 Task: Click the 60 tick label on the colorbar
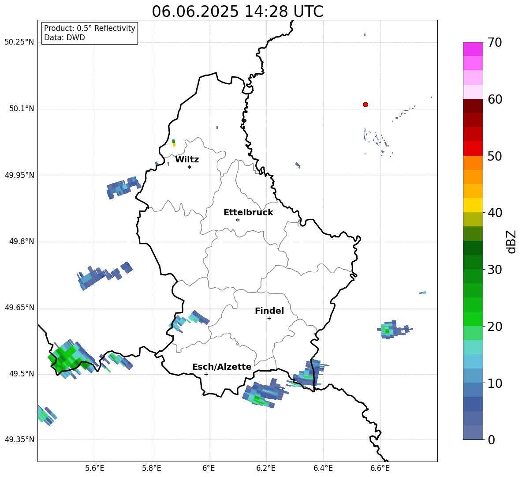(495, 99)
